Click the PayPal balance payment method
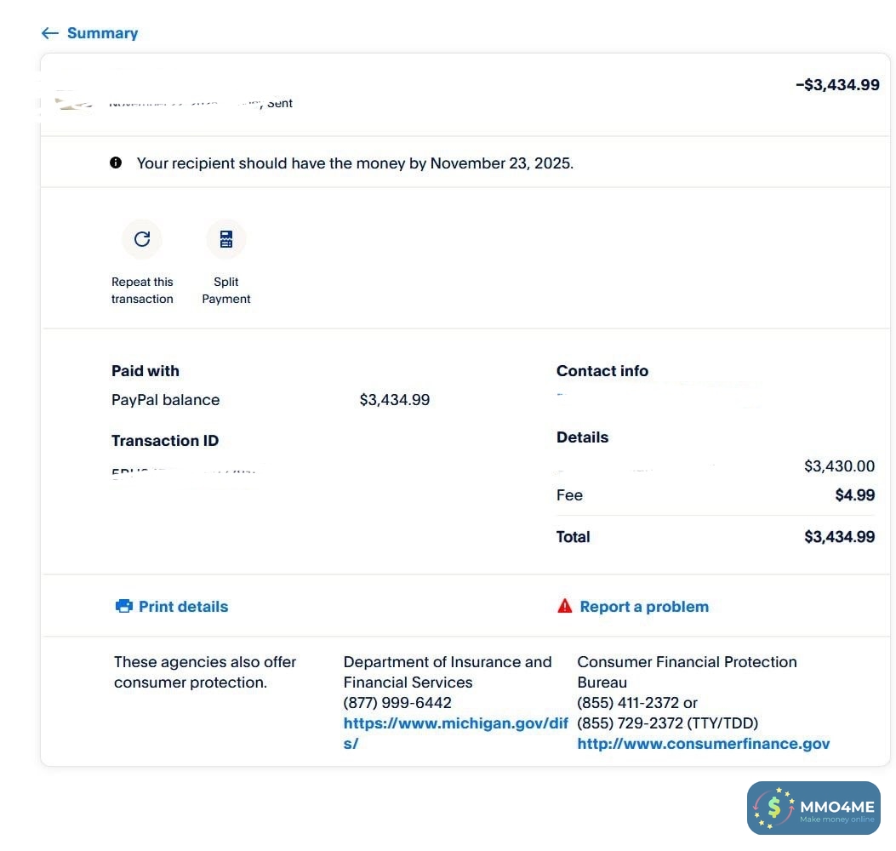 (166, 400)
